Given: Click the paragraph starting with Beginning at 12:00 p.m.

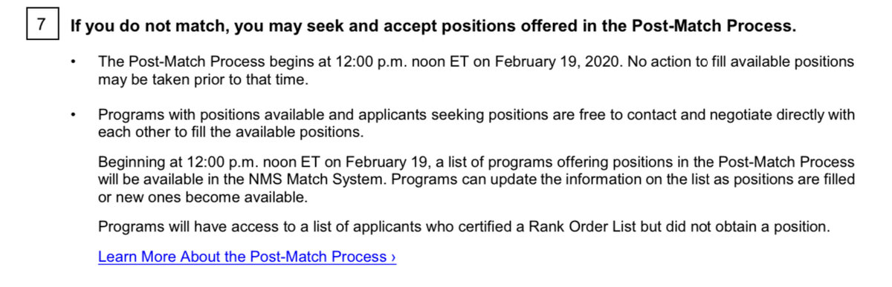Looking at the screenshot, I should point(476,179).
